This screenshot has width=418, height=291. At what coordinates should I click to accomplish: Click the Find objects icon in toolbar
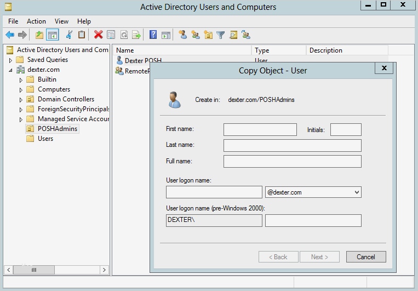click(x=233, y=35)
